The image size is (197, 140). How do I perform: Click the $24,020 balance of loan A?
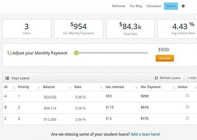pyautogui.click(x=50, y=97)
